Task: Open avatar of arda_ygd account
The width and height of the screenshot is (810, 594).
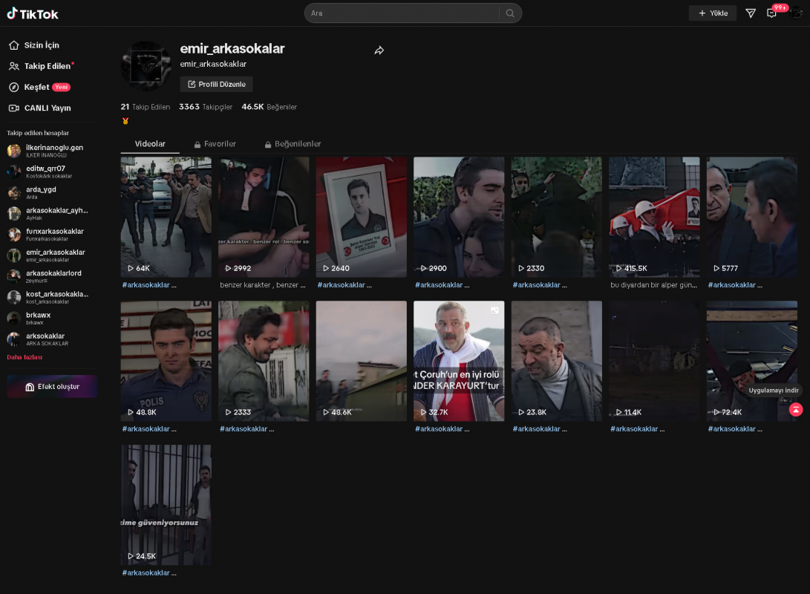Action: pyautogui.click(x=14, y=192)
